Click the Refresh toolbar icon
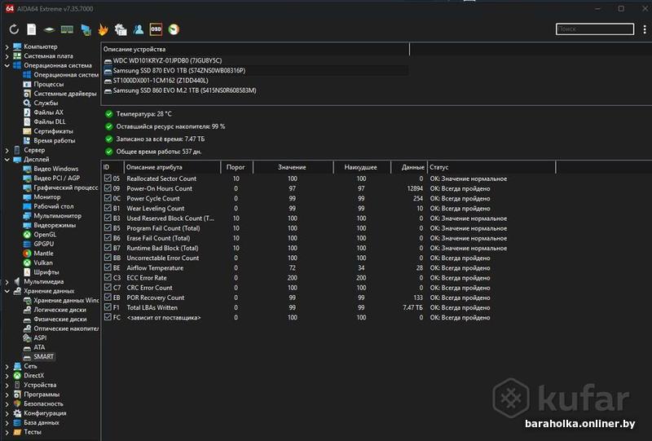 coord(14,29)
